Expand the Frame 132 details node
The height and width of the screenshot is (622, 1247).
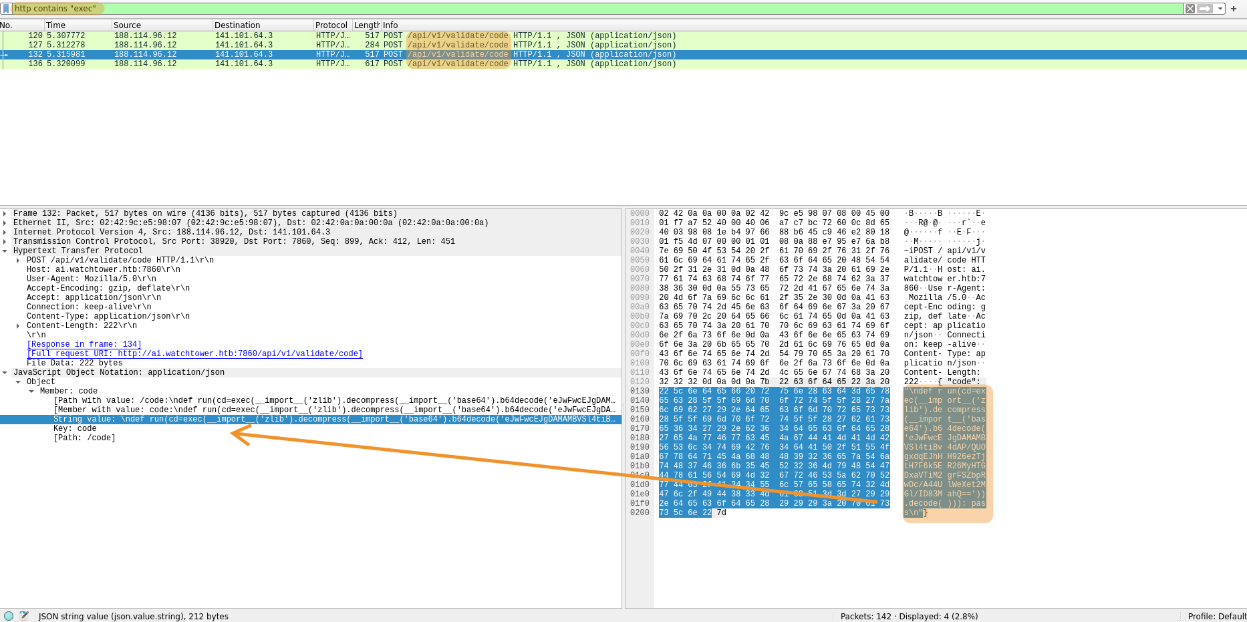[5, 213]
